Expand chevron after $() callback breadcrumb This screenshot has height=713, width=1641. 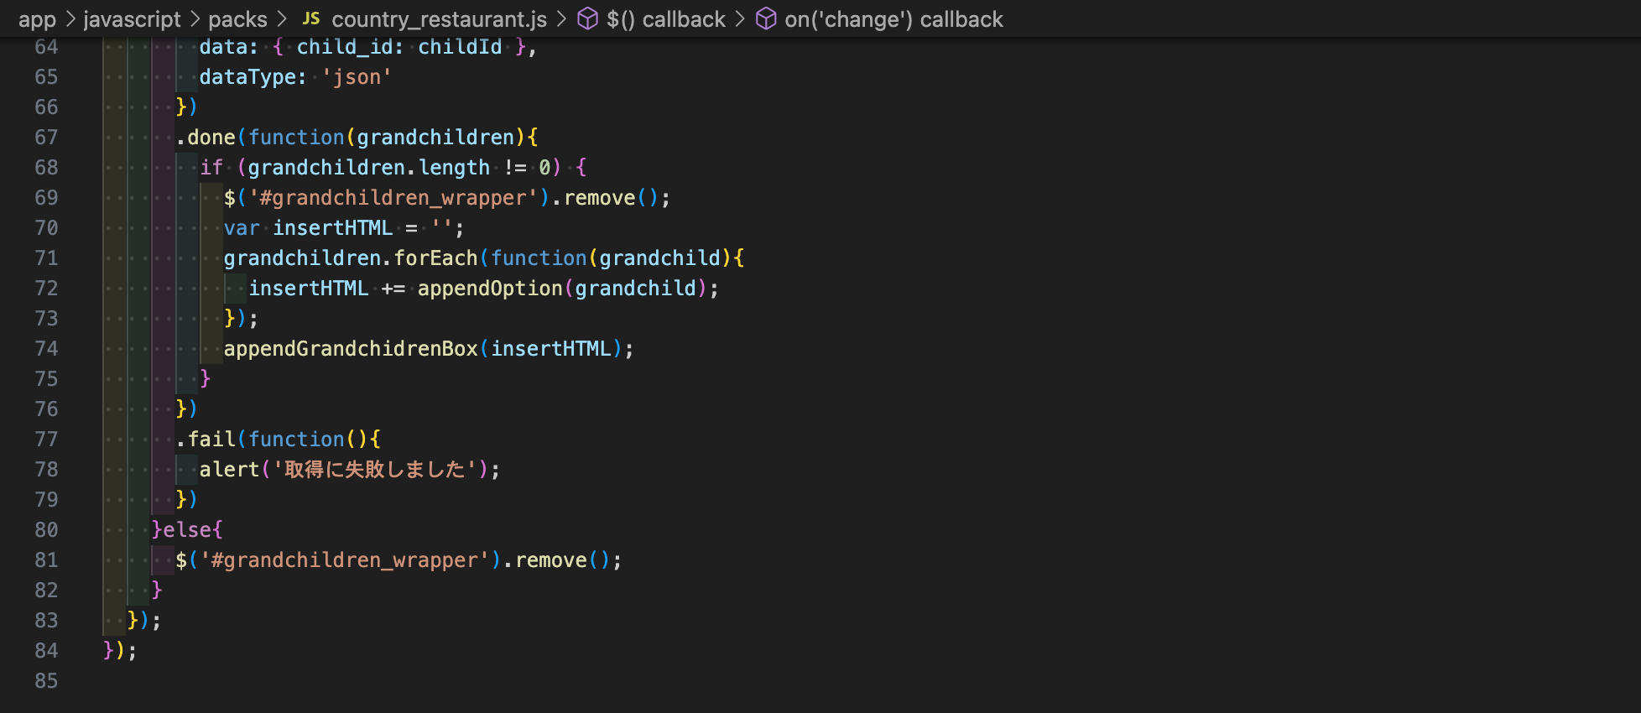coord(740,18)
